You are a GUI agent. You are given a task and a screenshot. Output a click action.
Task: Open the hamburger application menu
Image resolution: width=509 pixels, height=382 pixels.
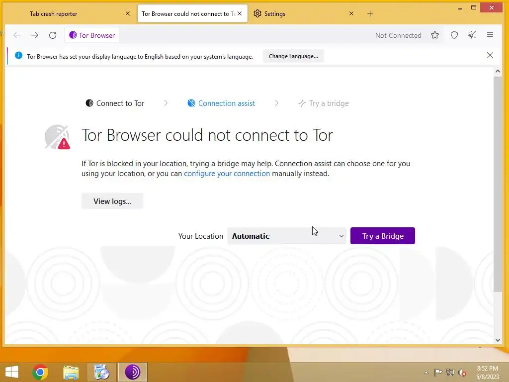490,35
